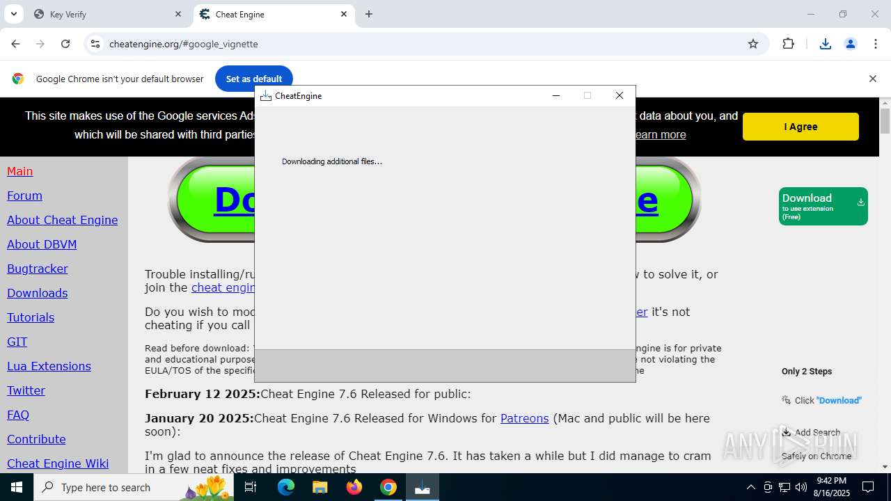Minimize the CheatEngine installer window
Viewport: 891px width, 501px height.
click(556, 96)
